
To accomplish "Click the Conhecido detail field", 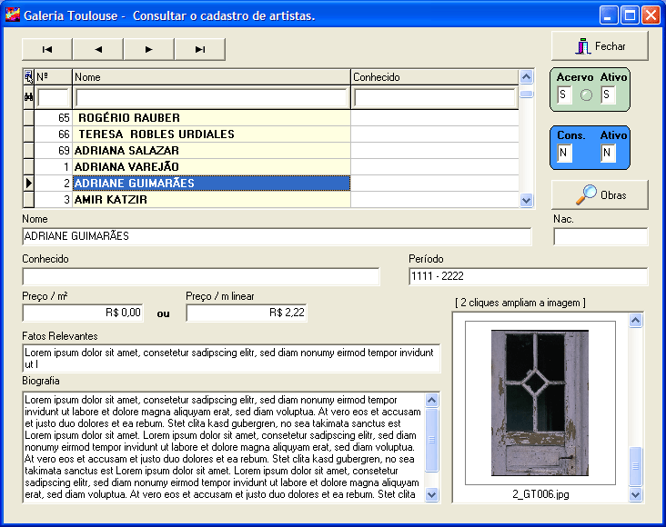I will (201, 276).
